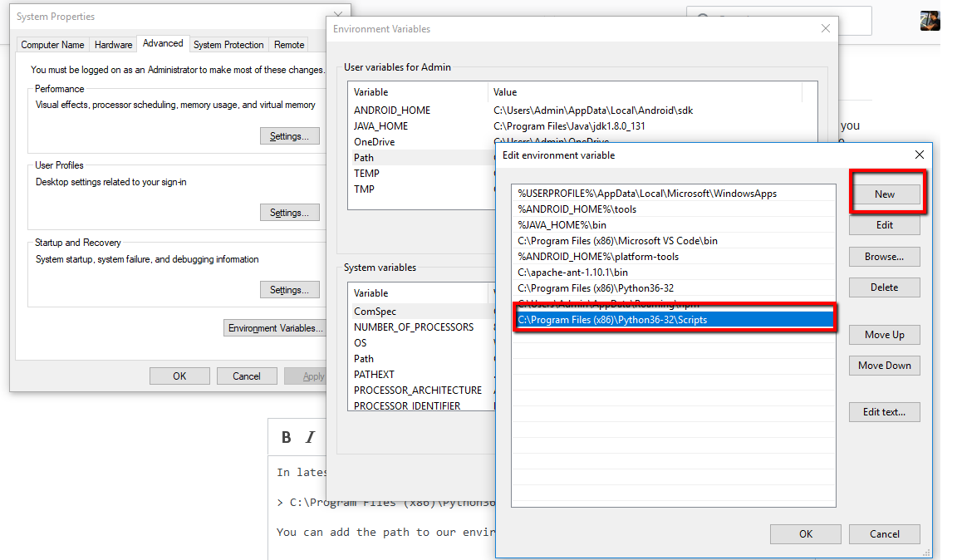Select PROCESSOR_ARCHITECTURE system variable row

[423, 391]
